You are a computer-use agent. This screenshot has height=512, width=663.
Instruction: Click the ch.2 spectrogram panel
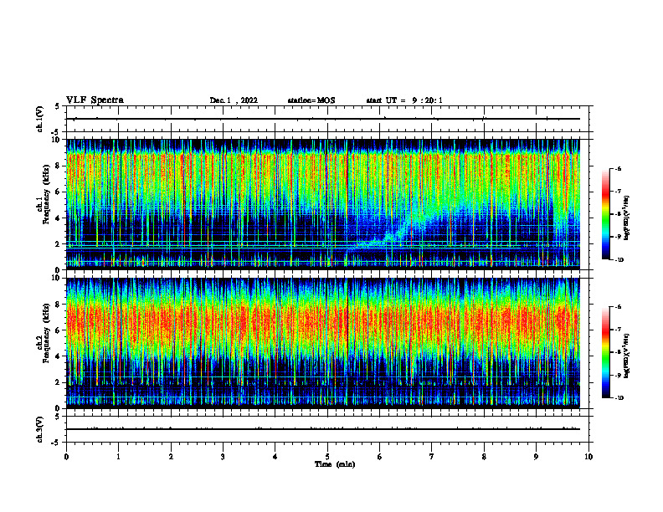(327, 343)
